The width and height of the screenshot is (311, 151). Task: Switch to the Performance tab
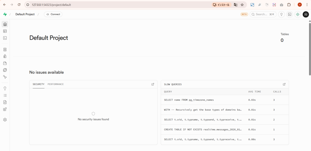56,84
